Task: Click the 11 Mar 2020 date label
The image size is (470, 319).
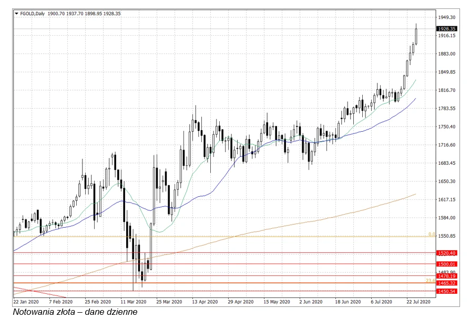Action: (x=132, y=302)
